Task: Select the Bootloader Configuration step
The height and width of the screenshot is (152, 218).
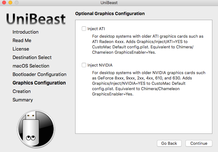Action: pos(39,74)
